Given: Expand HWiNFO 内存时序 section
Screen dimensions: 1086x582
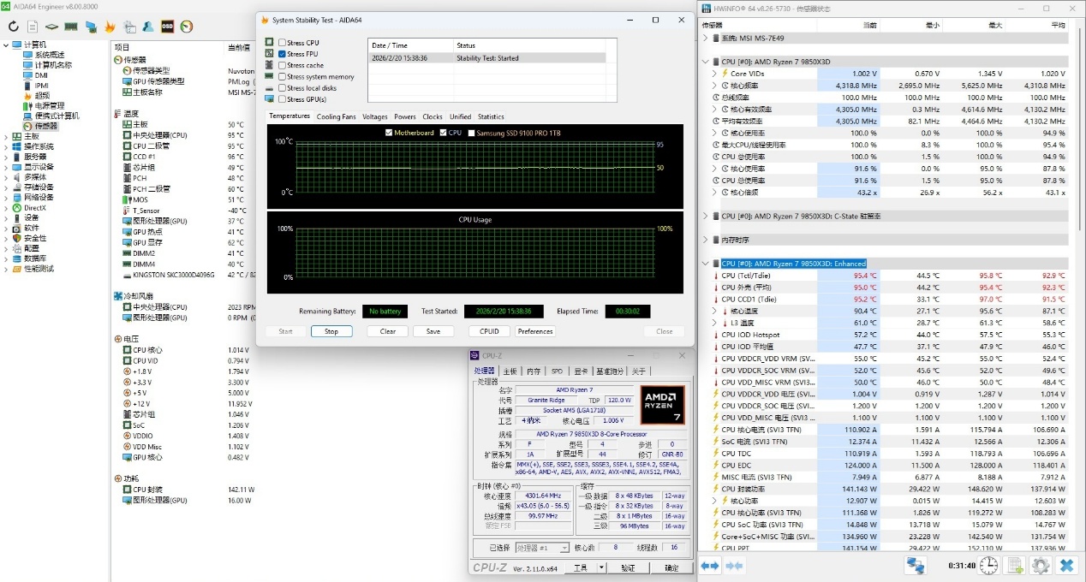Looking at the screenshot, I should click(705, 240).
